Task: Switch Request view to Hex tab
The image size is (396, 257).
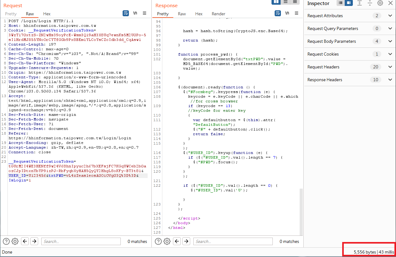Action: [x=47, y=14]
